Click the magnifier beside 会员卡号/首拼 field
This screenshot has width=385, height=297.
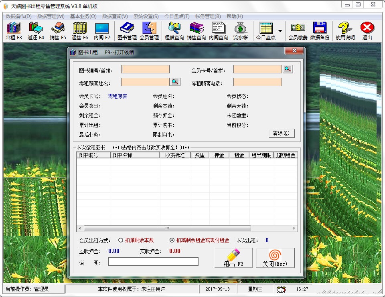[287, 69]
